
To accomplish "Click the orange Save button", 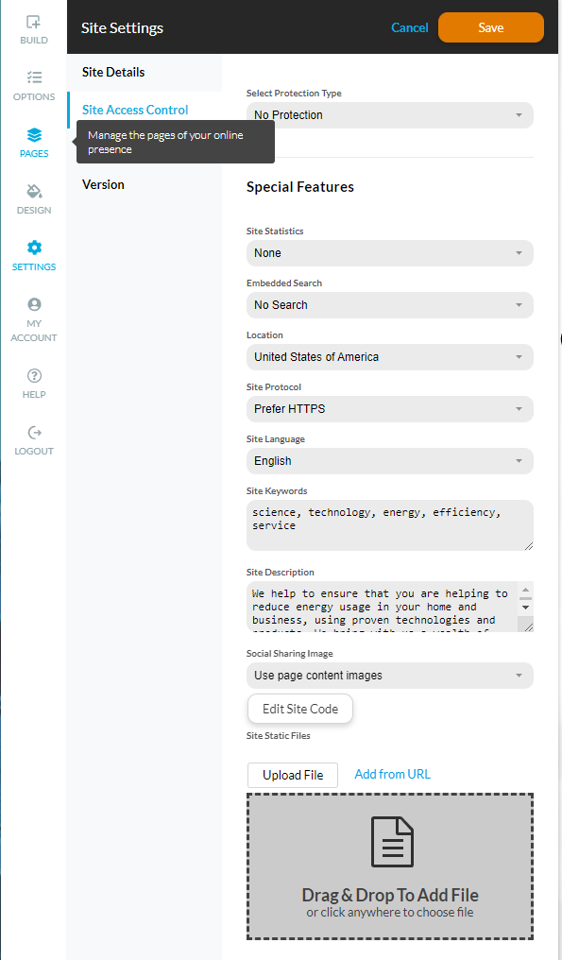I will (491, 27).
